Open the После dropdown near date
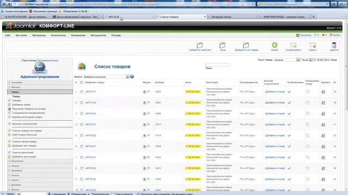Viewport: 348px width, 195px height. coord(310,60)
